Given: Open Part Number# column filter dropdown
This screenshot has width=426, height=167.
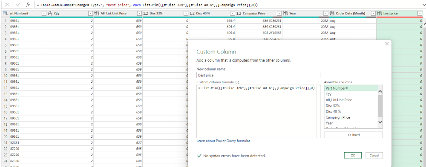Looking at the screenshot, I should [44, 13].
